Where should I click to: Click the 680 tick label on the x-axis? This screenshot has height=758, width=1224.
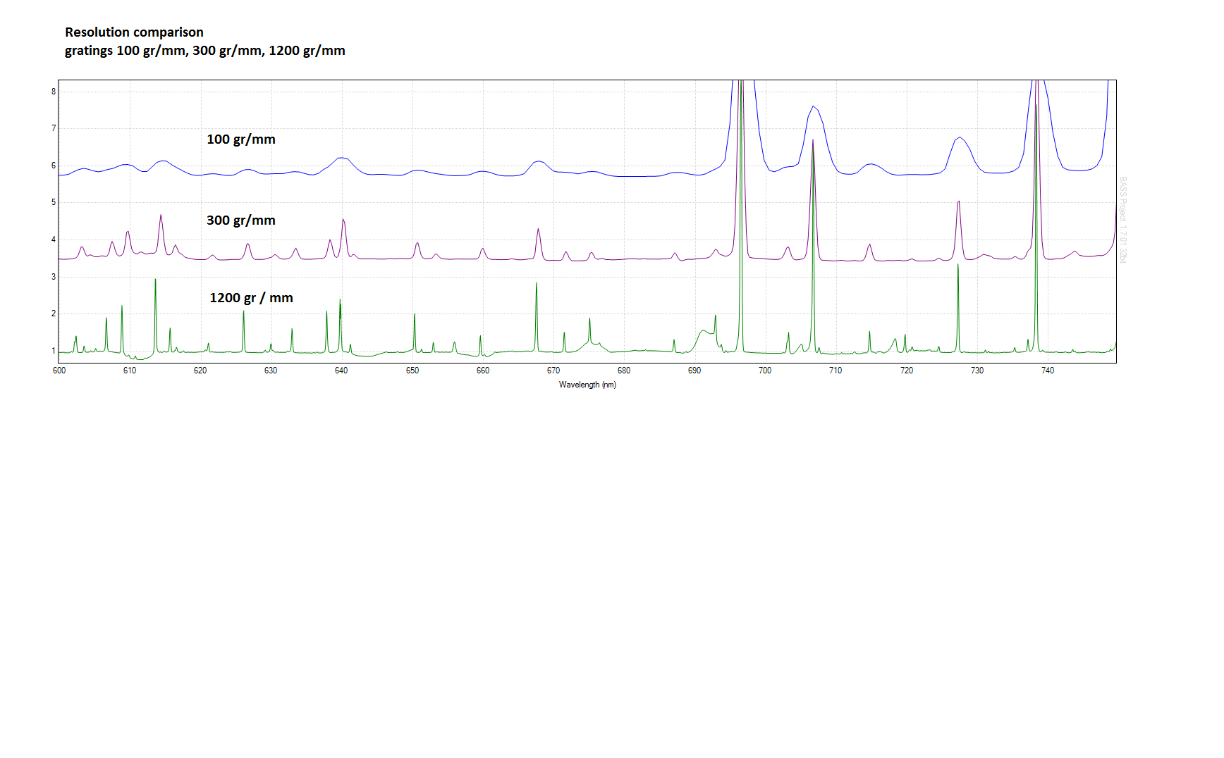(x=624, y=371)
